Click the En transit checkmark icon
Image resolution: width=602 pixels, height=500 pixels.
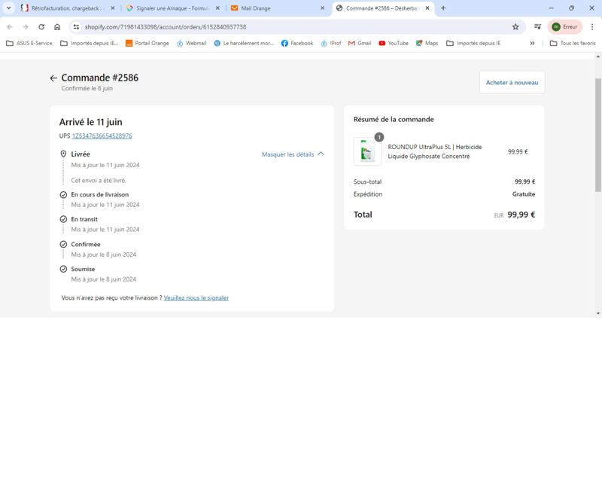(x=63, y=219)
